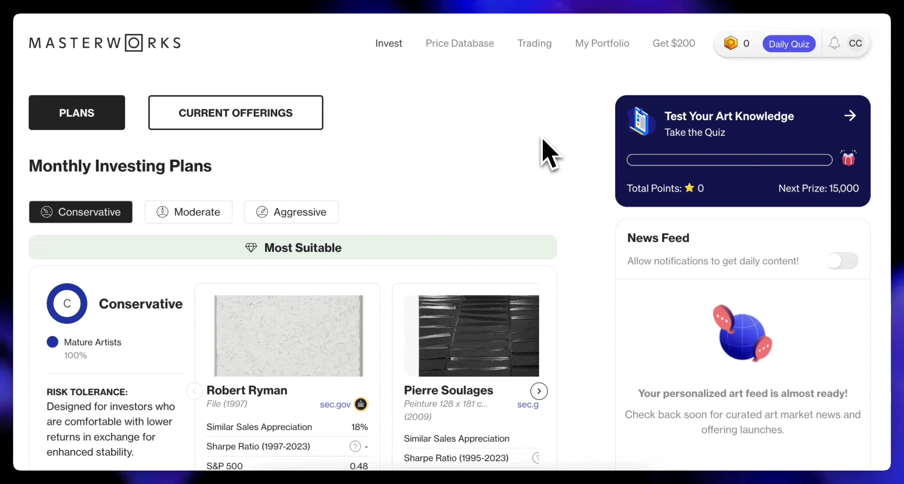Screen dimensions: 904x484
Task: Open Price Database page
Action: click(460, 43)
